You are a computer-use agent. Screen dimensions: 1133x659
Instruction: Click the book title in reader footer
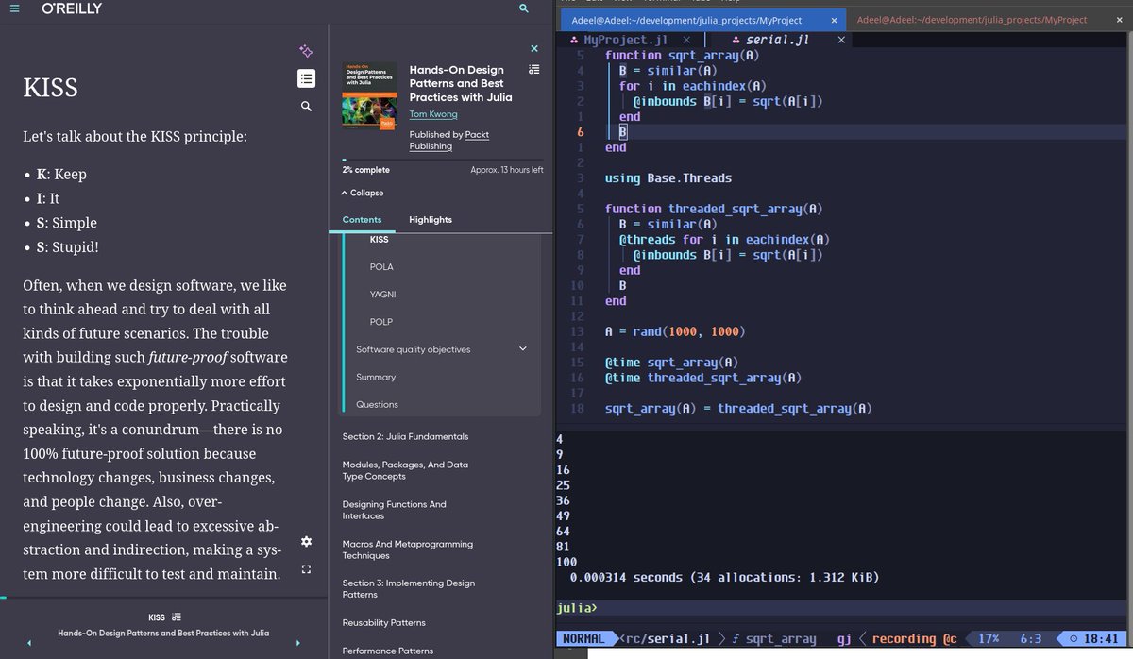(163, 633)
